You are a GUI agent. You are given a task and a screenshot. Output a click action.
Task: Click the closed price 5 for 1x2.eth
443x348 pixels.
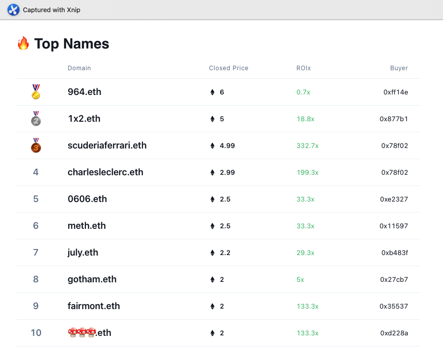[x=222, y=119]
